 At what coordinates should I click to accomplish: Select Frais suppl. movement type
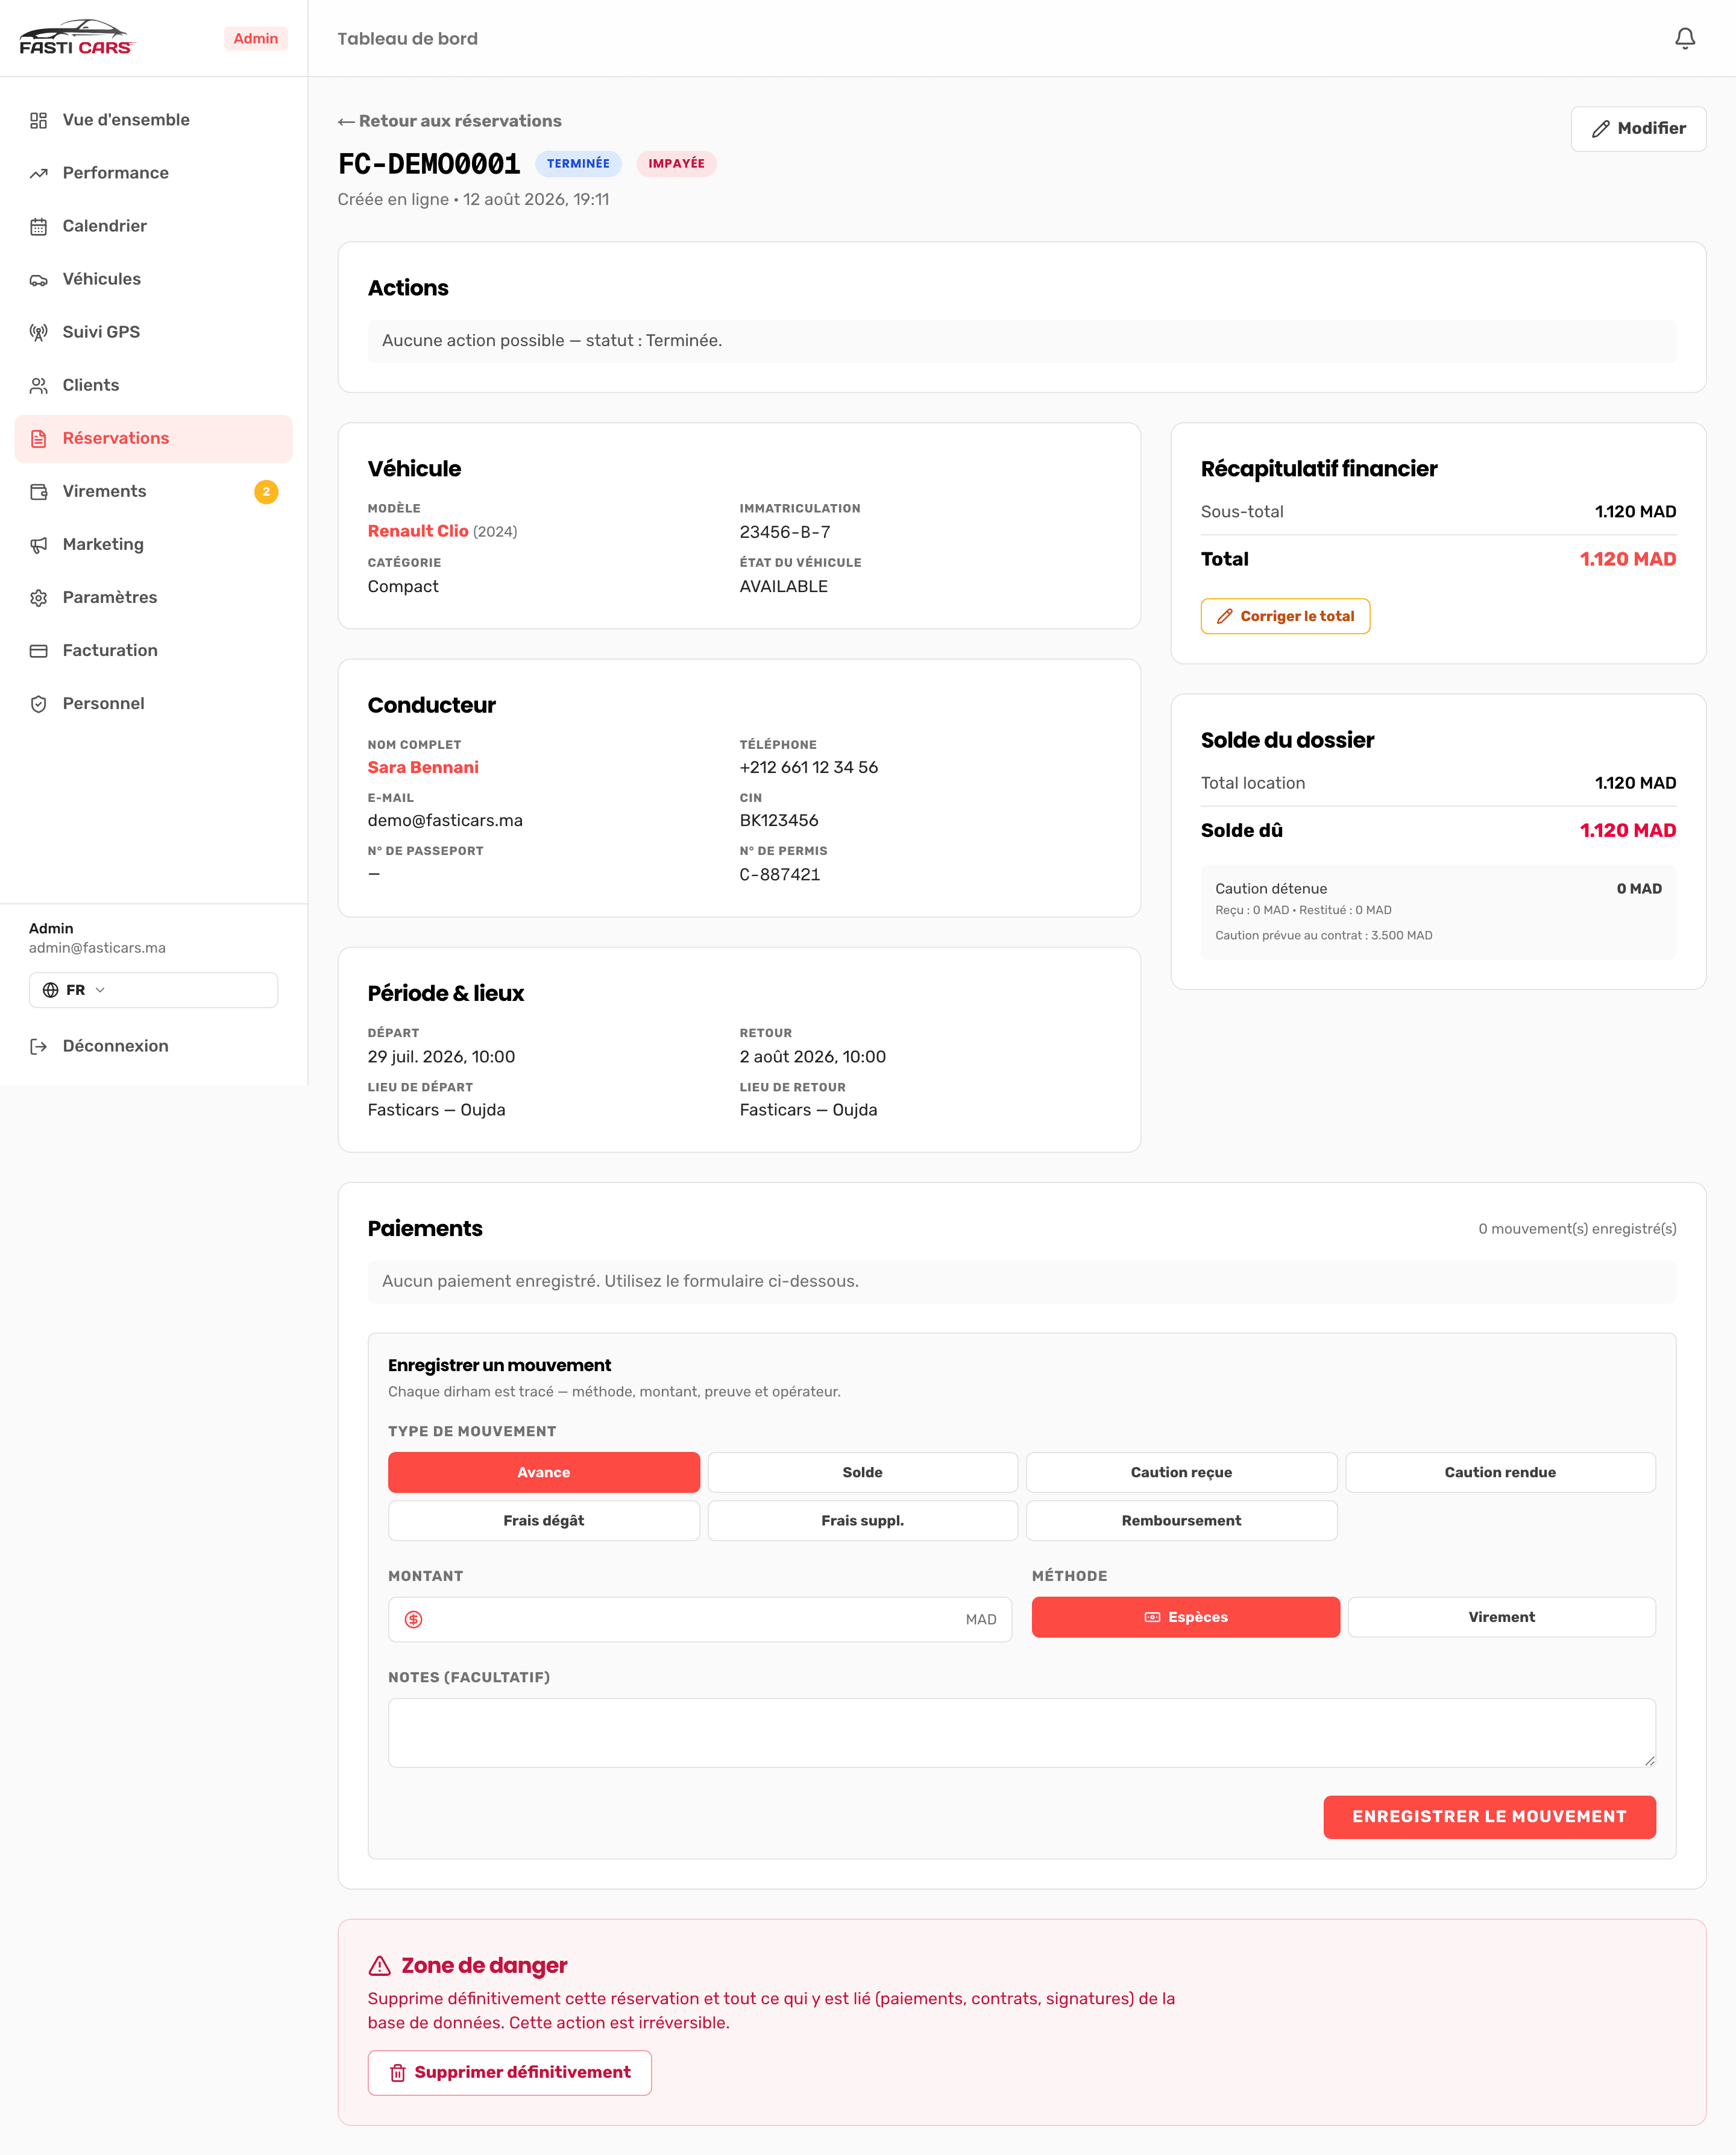(862, 1519)
